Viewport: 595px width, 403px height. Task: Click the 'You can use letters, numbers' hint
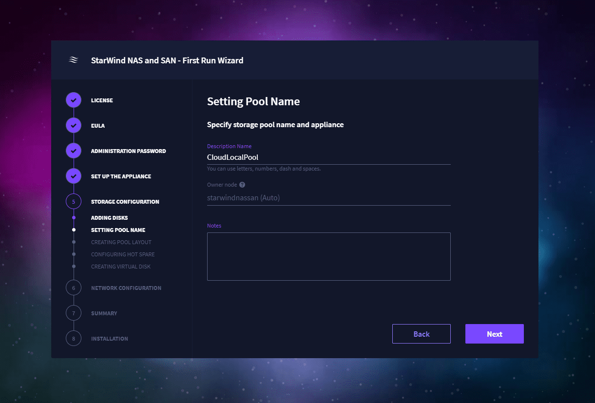264,169
